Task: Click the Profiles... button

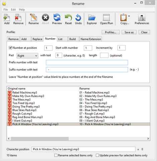Action: [110, 32]
